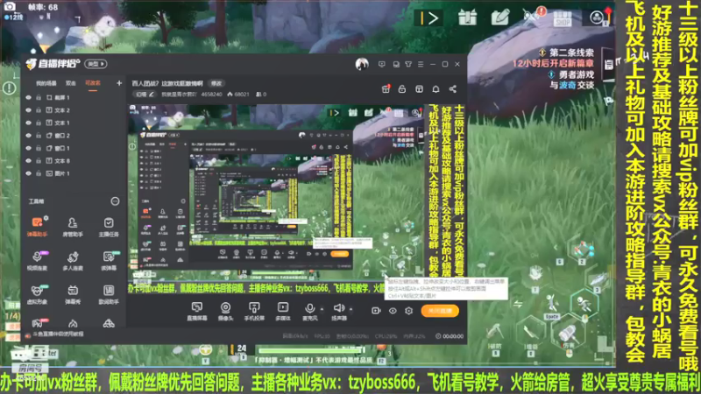
Task: Add a new scene with plus
Action: pyautogui.click(x=119, y=83)
